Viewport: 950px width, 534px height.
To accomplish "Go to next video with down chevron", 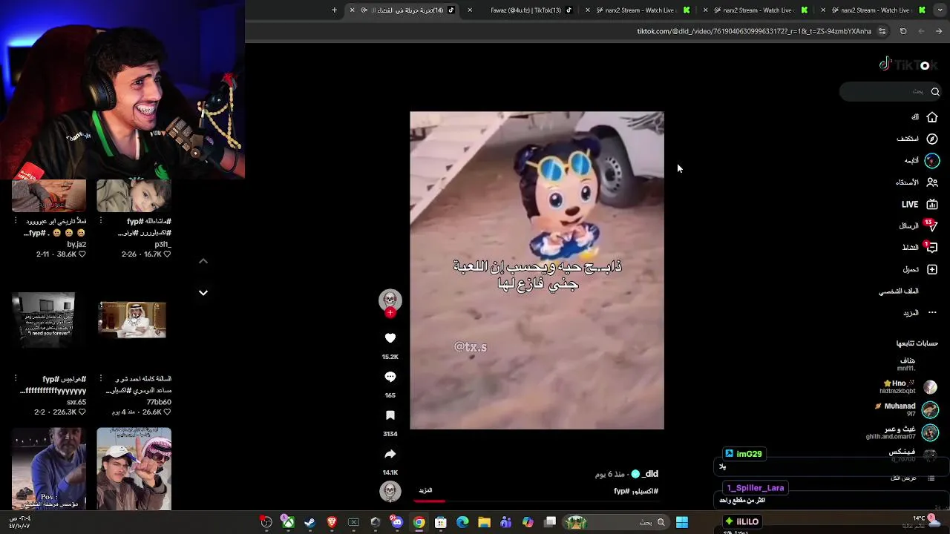I will click(203, 293).
